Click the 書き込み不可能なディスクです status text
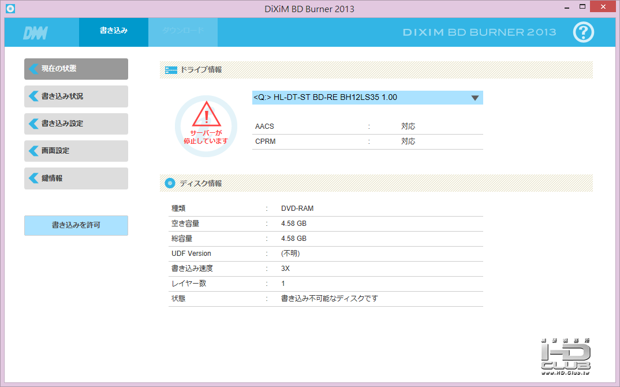The image size is (620, 387). (330, 299)
